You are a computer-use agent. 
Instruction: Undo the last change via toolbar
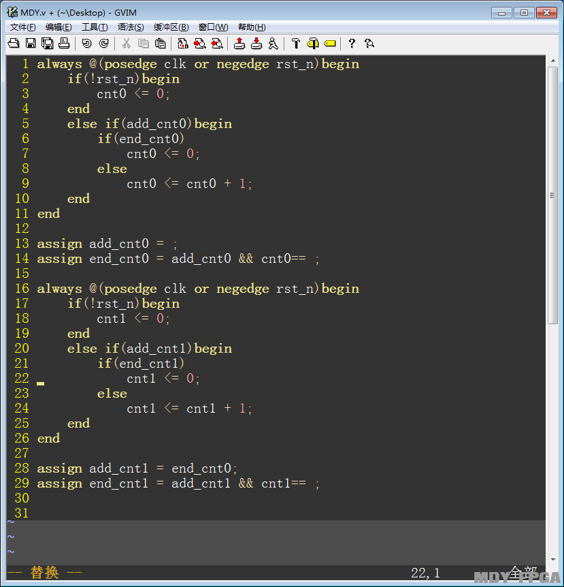(87, 44)
